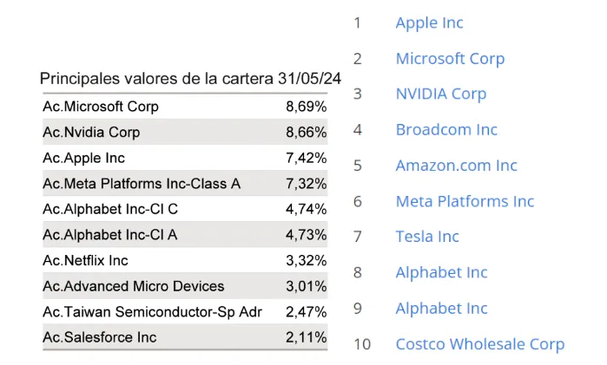Open the Alphabet Inc link ranked 8

tap(441, 272)
